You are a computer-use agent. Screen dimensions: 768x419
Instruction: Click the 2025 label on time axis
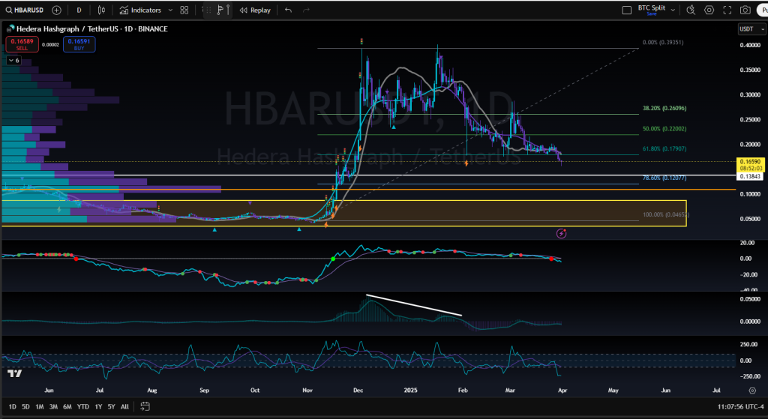coord(410,391)
